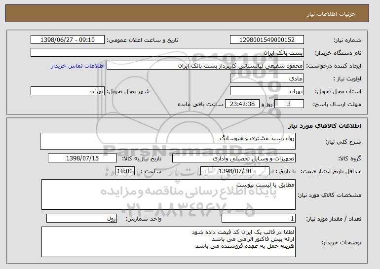380x269 pixels.
Task: Click the time field 10:00
Action: pos(125,171)
